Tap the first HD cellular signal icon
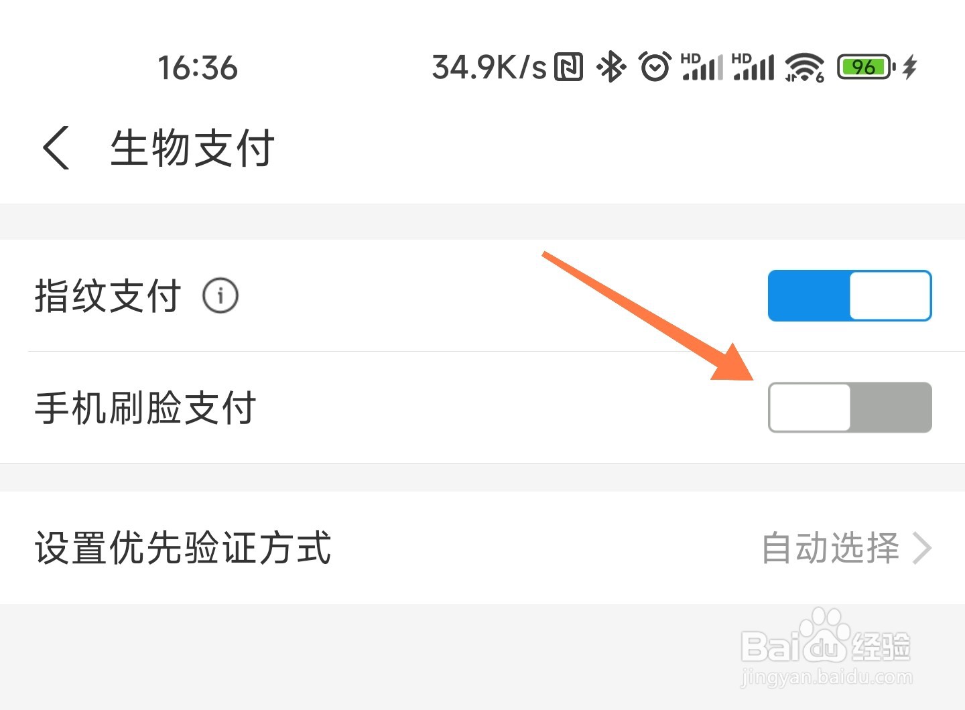Image resolution: width=965 pixels, height=710 pixels. (x=702, y=66)
